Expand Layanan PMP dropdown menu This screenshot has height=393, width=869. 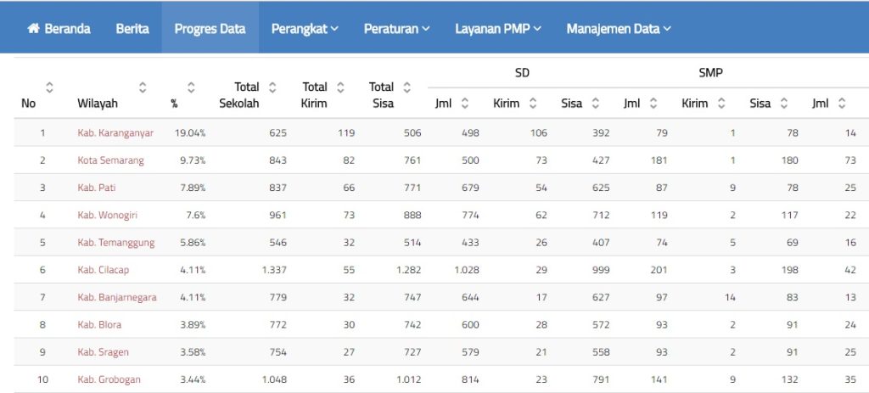coord(497,29)
